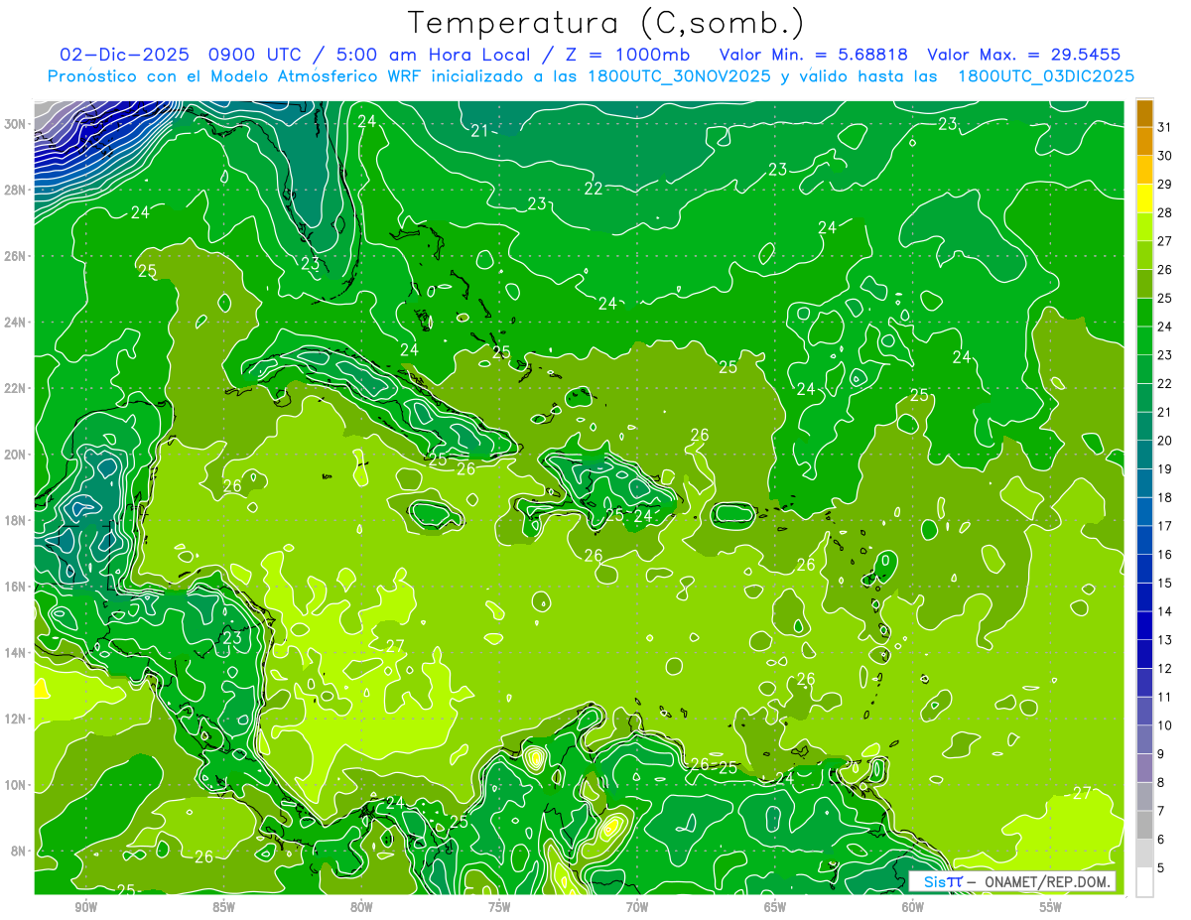Viewport: 1191px width, 920px height.
Task: Click the '8N' latitude axis label
Action: 20,852
